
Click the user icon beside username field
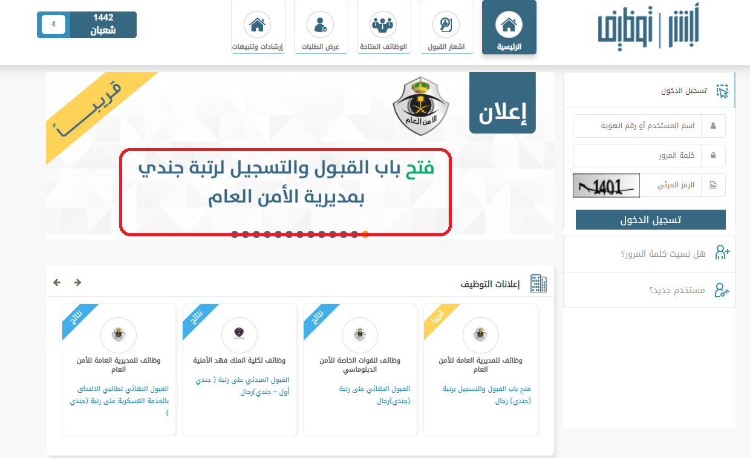pyautogui.click(x=714, y=126)
